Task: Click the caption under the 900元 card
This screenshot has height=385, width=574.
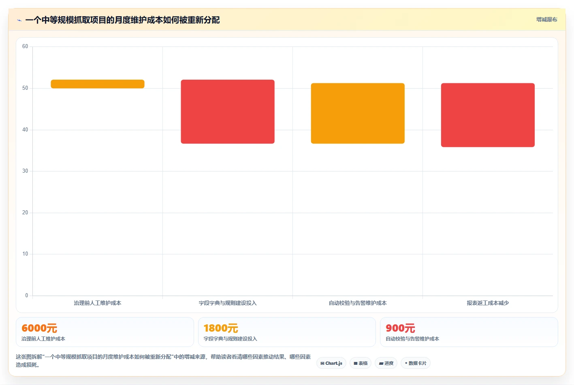Action: click(412, 339)
